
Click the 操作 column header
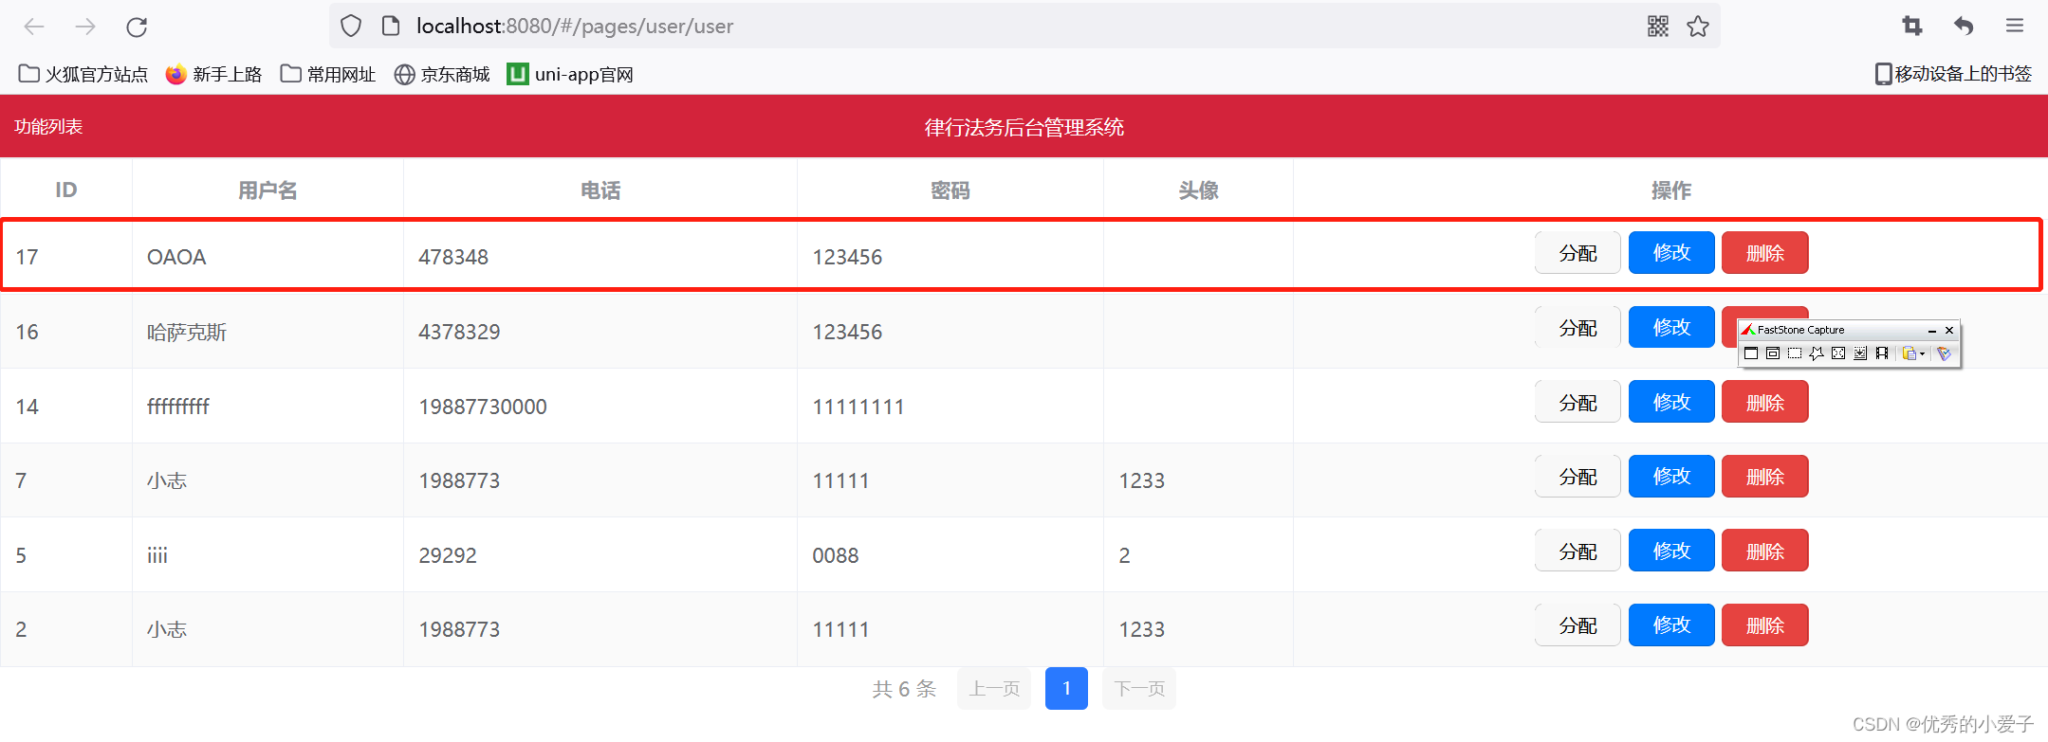coord(1670,190)
